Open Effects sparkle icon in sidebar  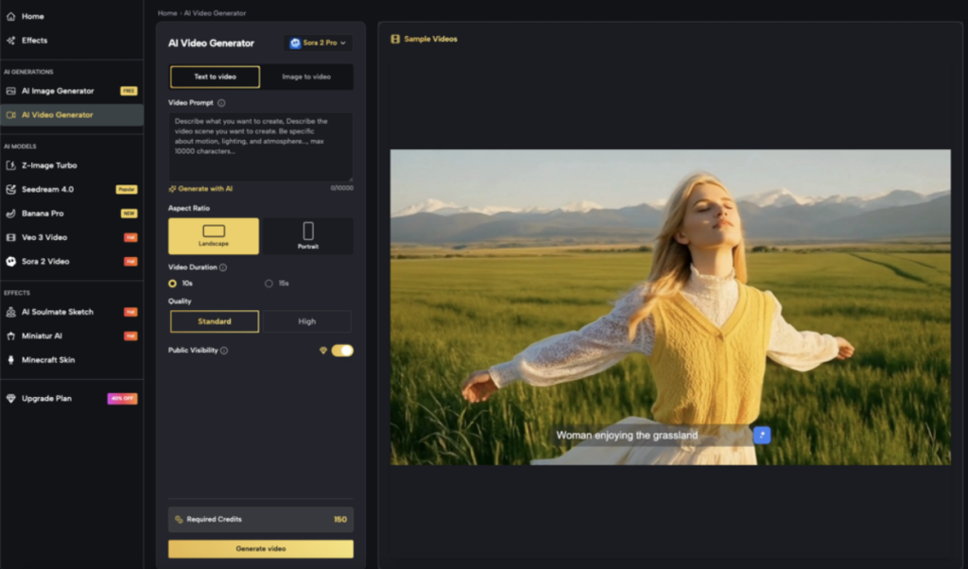click(11, 41)
